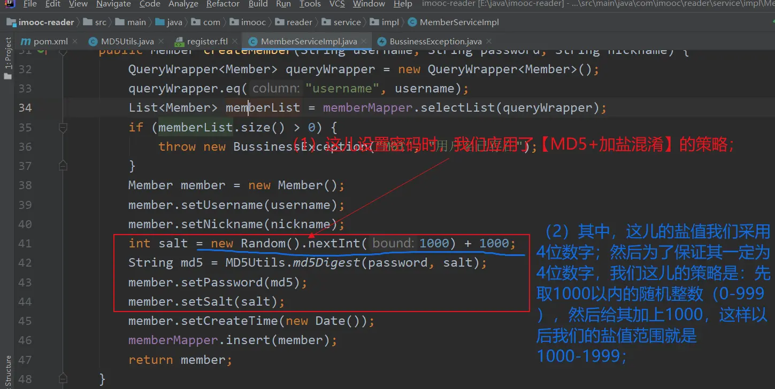775x389 pixels.
Task: Click line number 41 in the gutter
Action: click(x=25, y=244)
